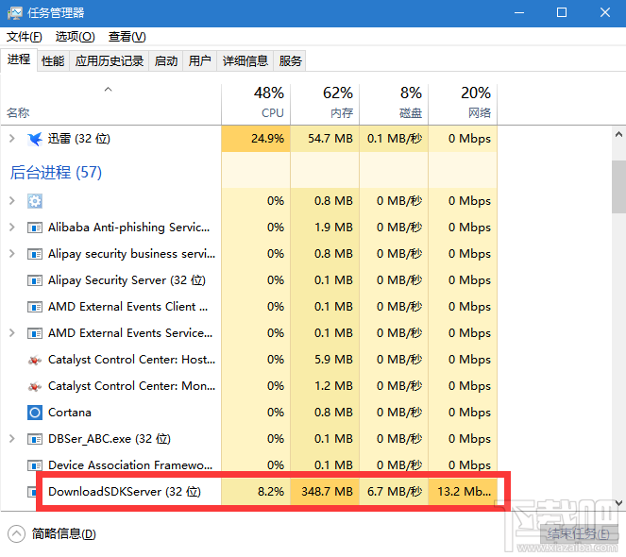The image size is (626, 557).
Task: Click the vertical scrollbar thumb
Action: click(618, 187)
